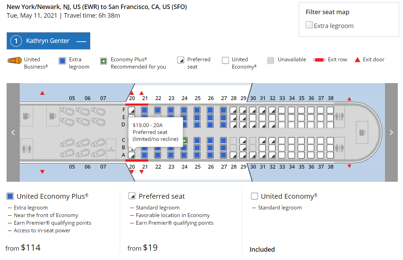Click the Unavailable gray legend square
The width and height of the screenshot is (403, 260).
coord(270,60)
